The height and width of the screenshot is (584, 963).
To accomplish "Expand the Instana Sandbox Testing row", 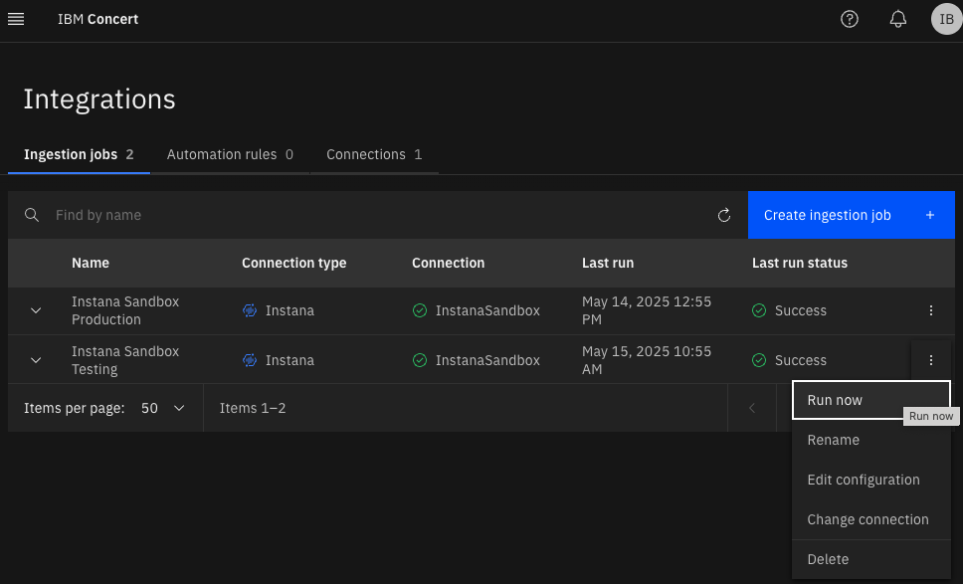I will (x=36, y=360).
